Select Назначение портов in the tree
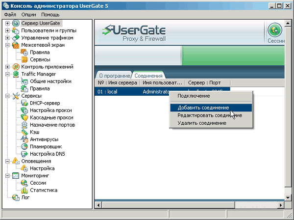This screenshot has height=220, width=294. pos(52,125)
